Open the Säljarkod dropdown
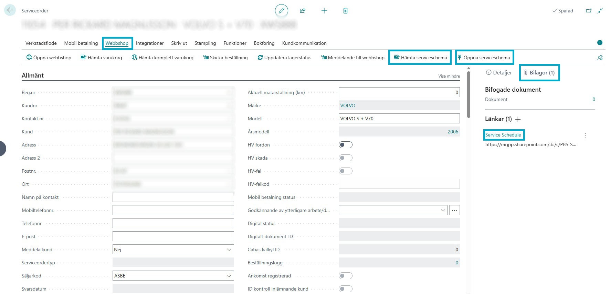 coord(229,276)
